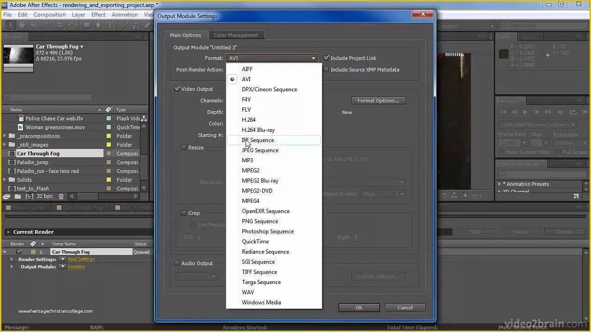
Task: Uncheck the Video Output checkbox
Action: point(177,89)
